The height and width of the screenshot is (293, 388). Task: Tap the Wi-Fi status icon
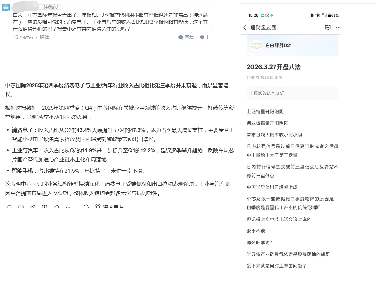318,15
